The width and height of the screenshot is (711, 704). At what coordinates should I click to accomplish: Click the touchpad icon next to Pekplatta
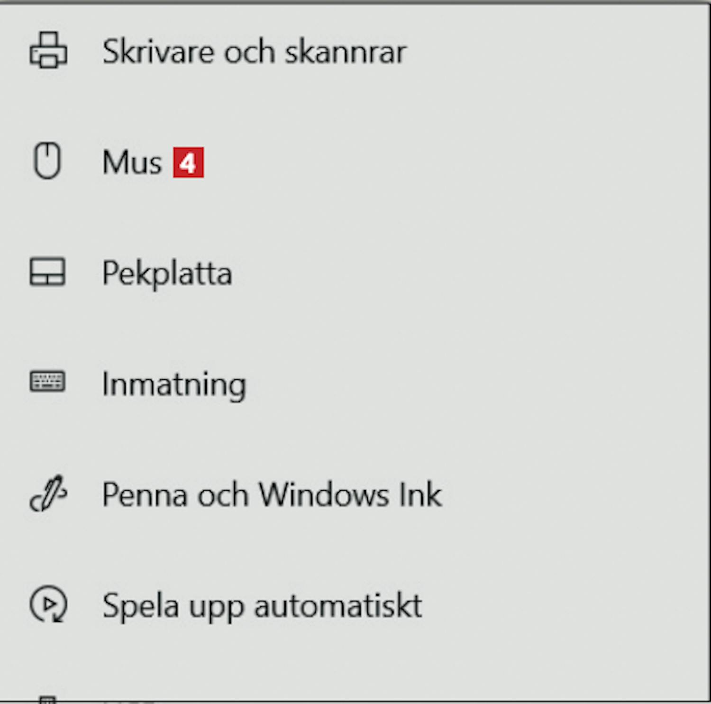coord(47,272)
